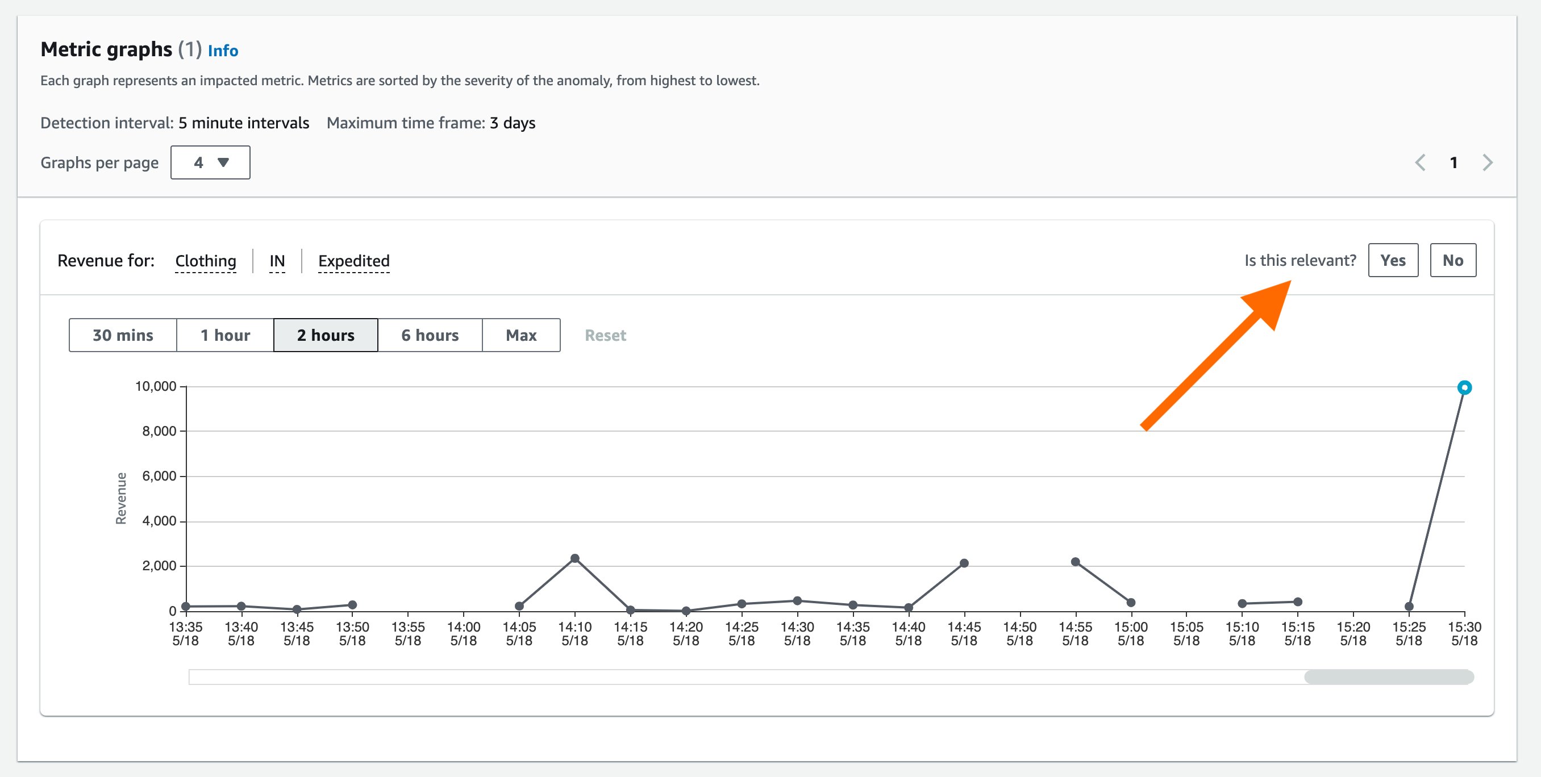Select 6 hours time range
Screen dimensions: 1541x777
click(x=430, y=335)
